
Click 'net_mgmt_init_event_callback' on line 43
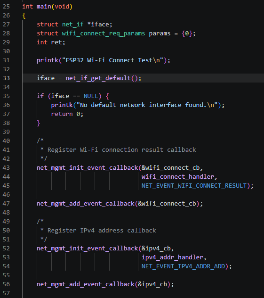pyautogui.click(x=87, y=168)
